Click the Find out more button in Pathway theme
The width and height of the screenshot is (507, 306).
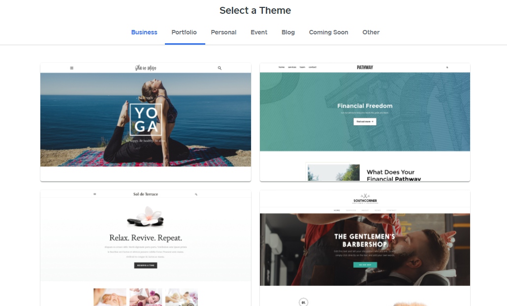point(365,122)
